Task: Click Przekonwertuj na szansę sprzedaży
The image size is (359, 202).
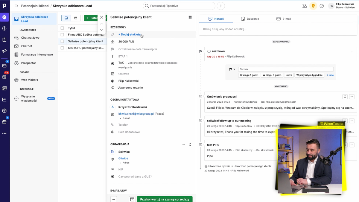Action: click(165, 199)
